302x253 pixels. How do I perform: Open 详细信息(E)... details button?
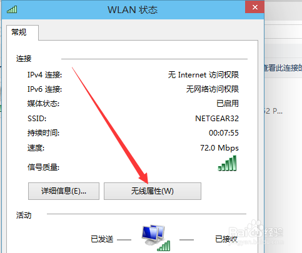click(64, 191)
